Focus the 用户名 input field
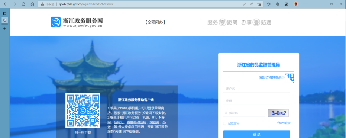Screen dimensions: 346x138 tap(256, 89)
